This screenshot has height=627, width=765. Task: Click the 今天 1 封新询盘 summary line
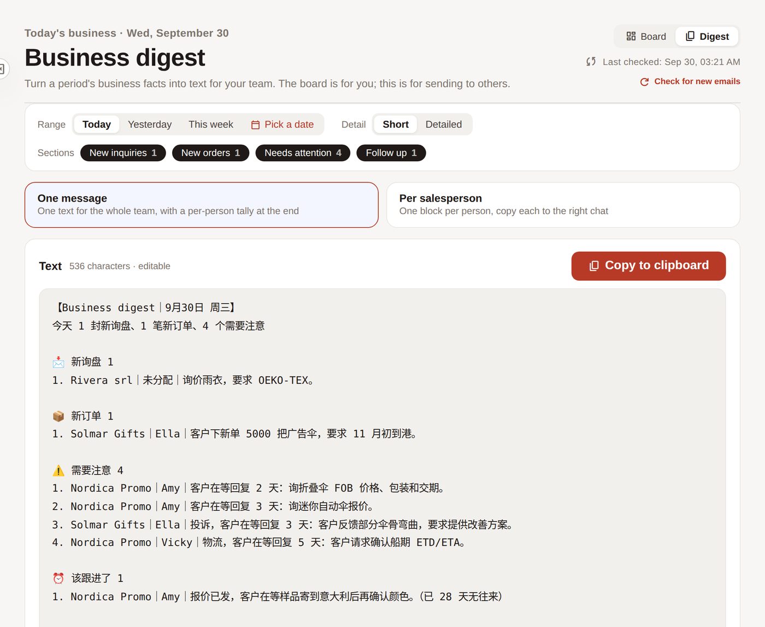click(158, 326)
